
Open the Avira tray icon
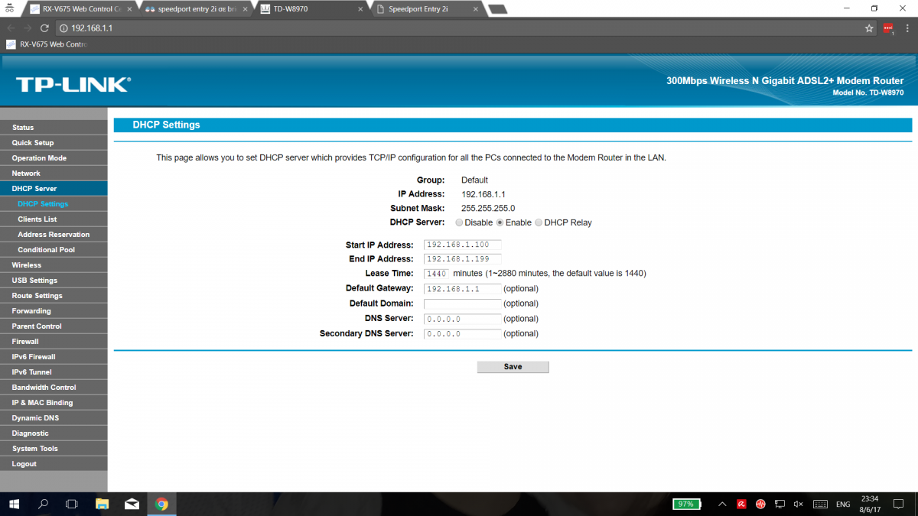coord(741,505)
